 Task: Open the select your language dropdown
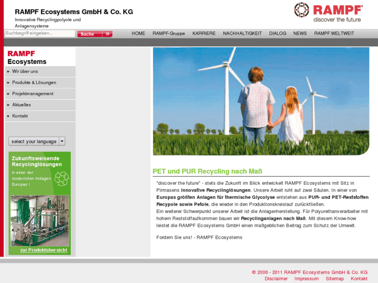coord(36,141)
